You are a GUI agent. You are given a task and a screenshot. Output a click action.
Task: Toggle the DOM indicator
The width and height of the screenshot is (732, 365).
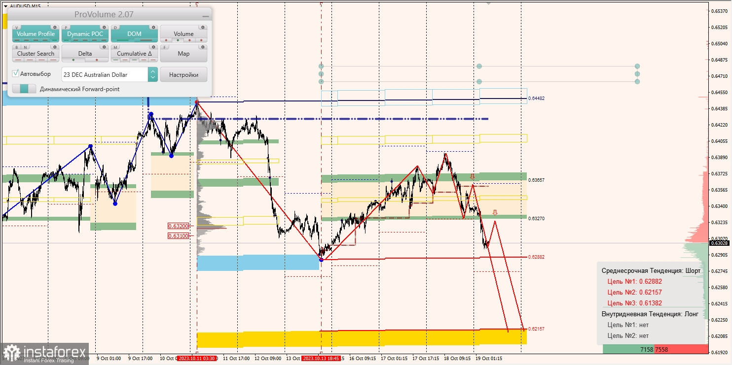(134, 34)
